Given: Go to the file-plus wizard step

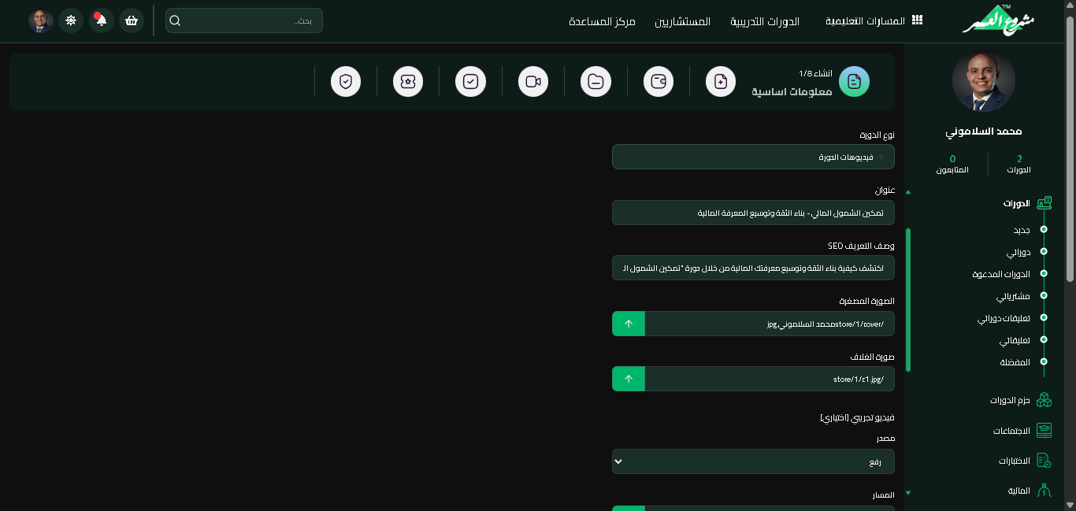Looking at the screenshot, I should [721, 82].
